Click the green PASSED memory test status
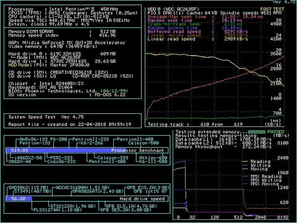297x223 pixels. (276, 132)
